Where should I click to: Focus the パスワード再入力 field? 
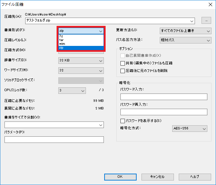[x=164, y=112]
